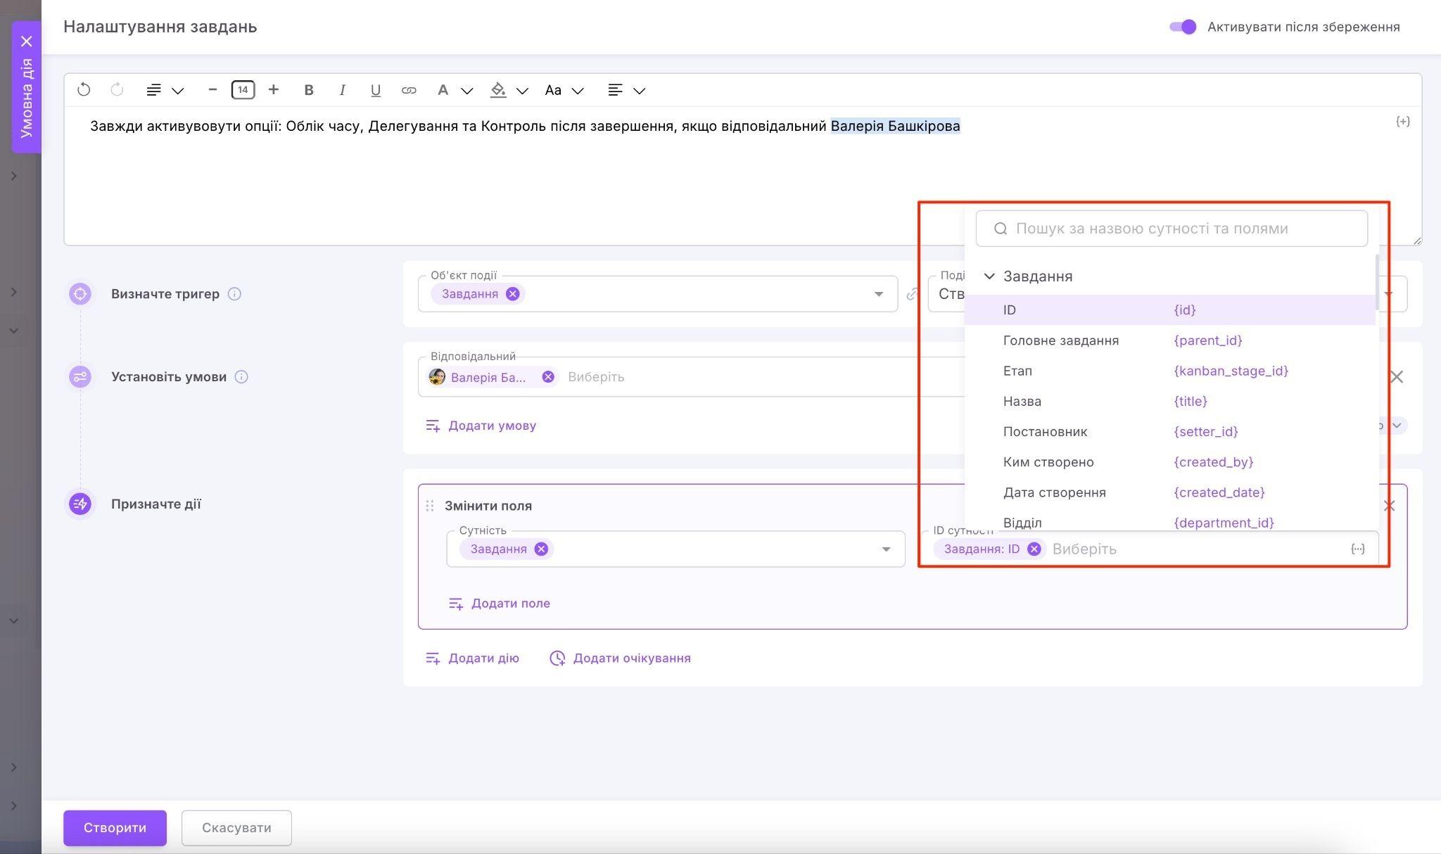Click the Створити button
Screen dimensions: 1441x854
(x=115, y=828)
